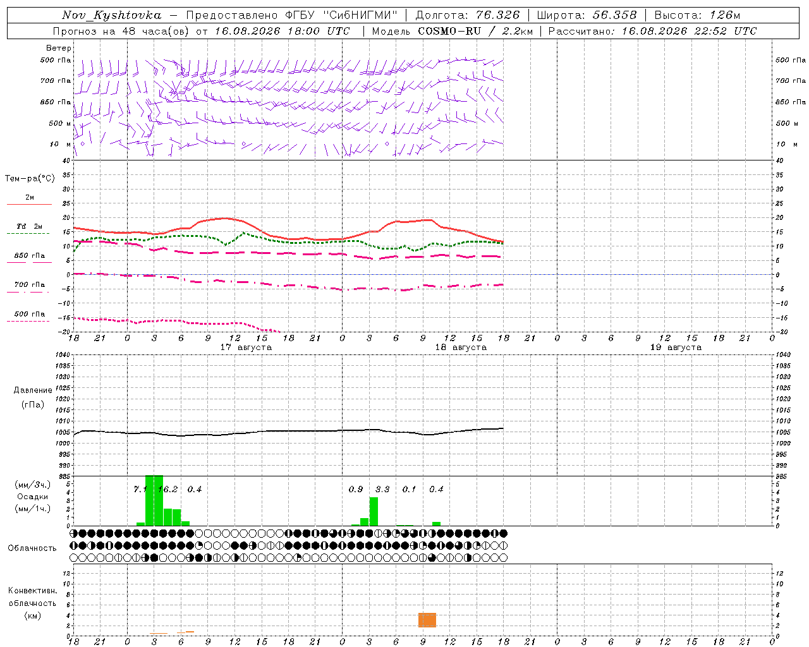Select the 2м temperature legend entry

[x=30, y=197]
